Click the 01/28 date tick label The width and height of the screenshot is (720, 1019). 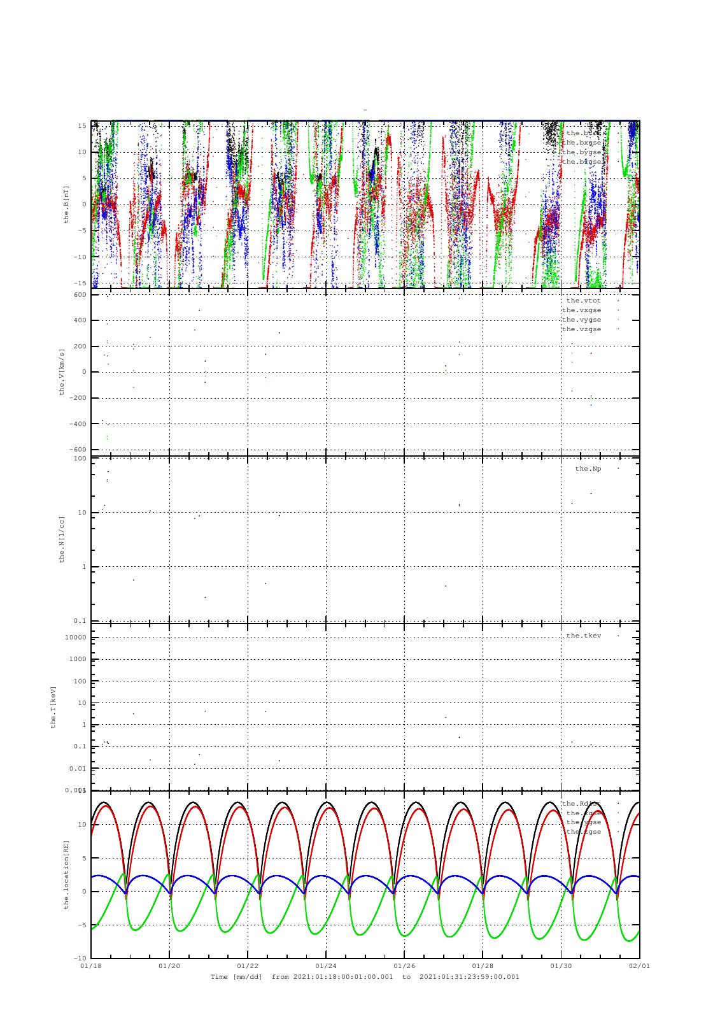(x=483, y=966)
